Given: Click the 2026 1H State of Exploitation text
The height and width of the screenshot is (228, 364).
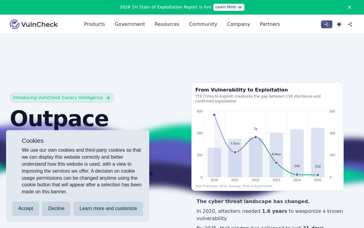Looking at the screenshot, I should coord(165,7).
